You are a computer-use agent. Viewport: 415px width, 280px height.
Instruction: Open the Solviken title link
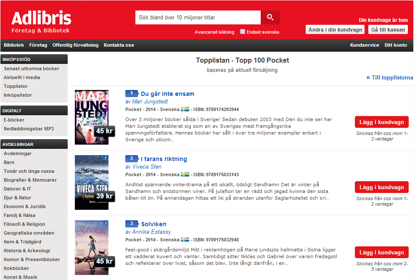[x=154, y=224]
